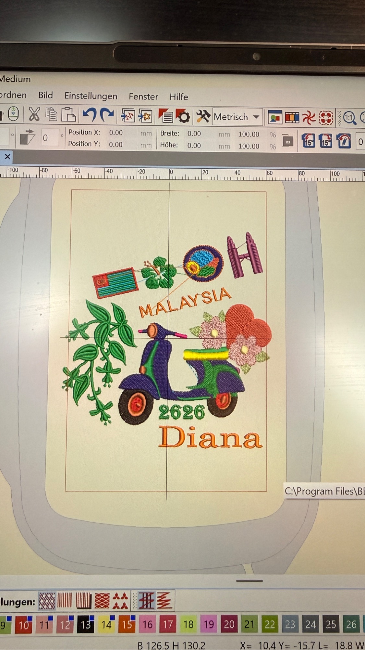365x650 pixels.
Task: Toggle the proportional lock beside percent fields
Action: coord(287,141)
